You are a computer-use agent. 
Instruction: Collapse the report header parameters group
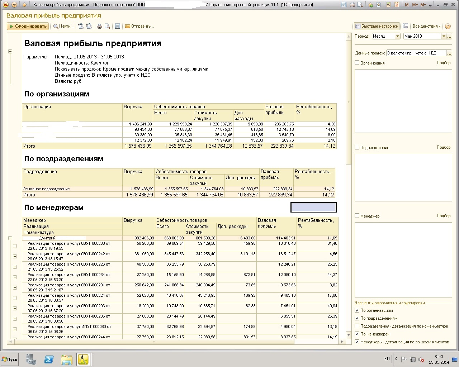(x=10, y=52)
